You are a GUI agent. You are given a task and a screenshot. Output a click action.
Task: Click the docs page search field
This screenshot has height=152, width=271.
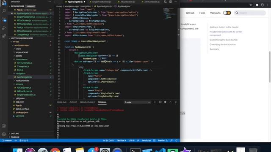point(250,13)
